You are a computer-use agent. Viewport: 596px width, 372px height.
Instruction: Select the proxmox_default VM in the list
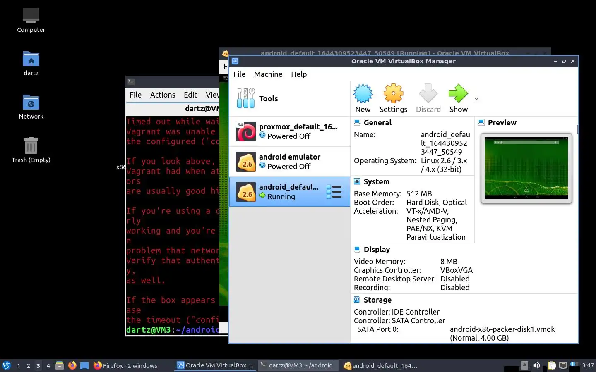coord(290,131)
